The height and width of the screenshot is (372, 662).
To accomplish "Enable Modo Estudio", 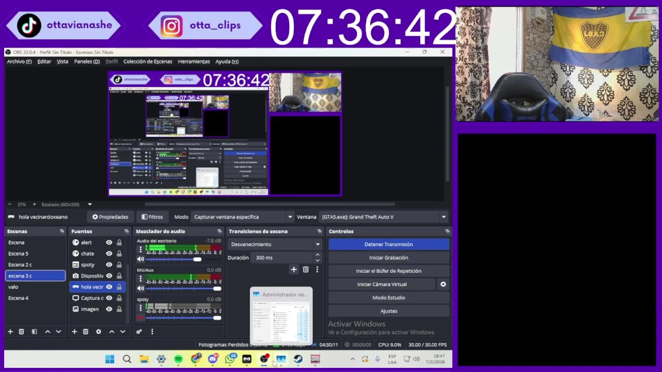I will 388,298.
